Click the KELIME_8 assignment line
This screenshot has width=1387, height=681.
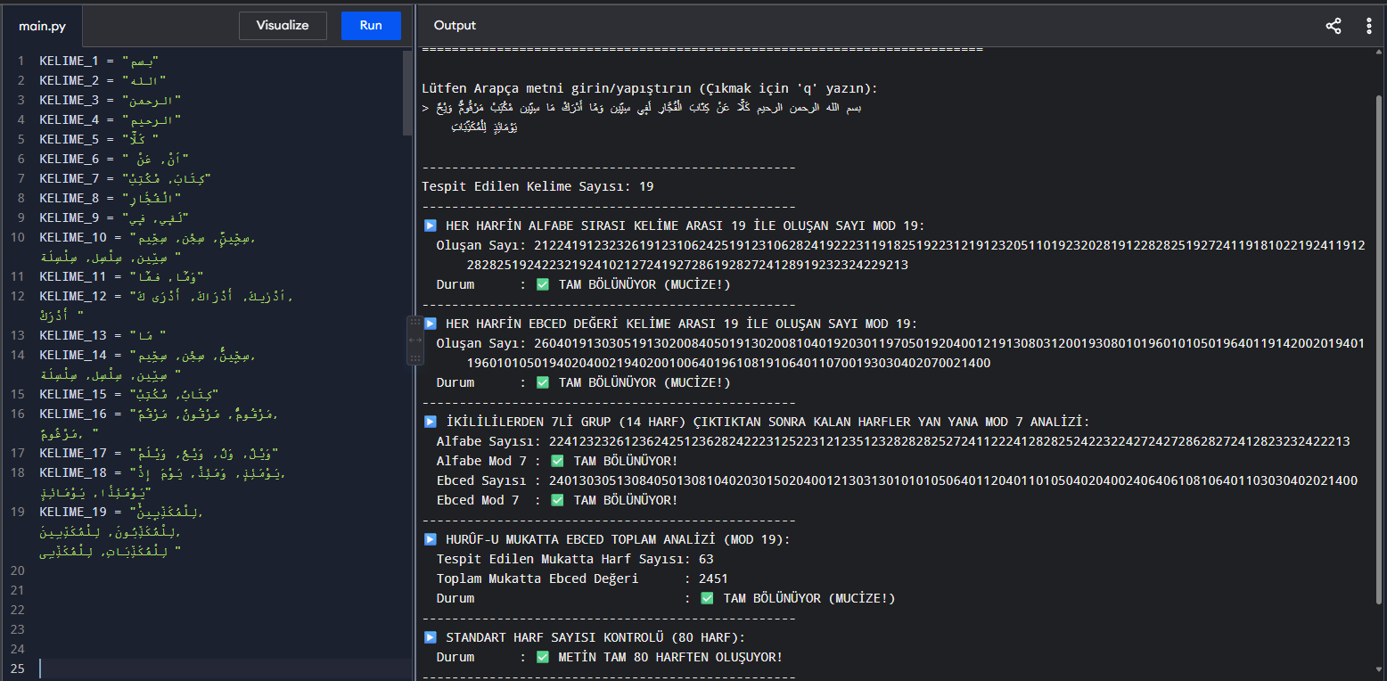pyautogui.click(x=111, y=198)
